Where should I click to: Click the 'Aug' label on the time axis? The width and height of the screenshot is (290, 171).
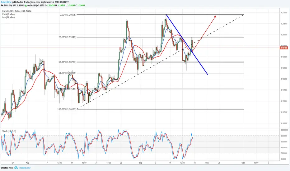point(28,163)
